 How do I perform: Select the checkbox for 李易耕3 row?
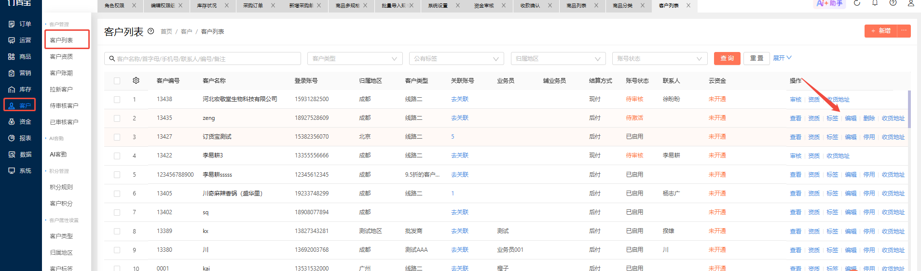(117, 156)
